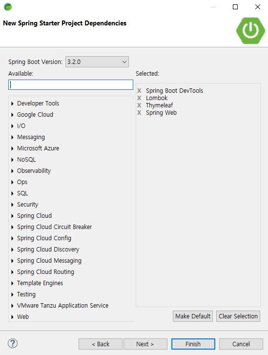Expand the Google Cloud category

12,115
